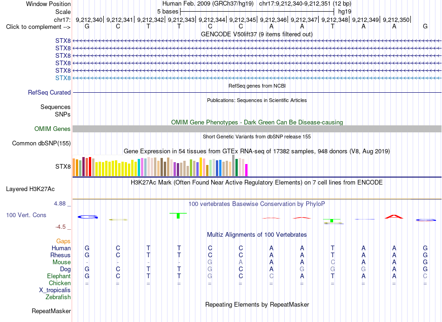
Task: Click the large red A conservation logo
Action: 394,217
